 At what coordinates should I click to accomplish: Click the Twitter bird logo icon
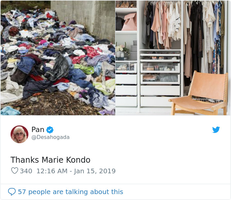coord(216,130)
